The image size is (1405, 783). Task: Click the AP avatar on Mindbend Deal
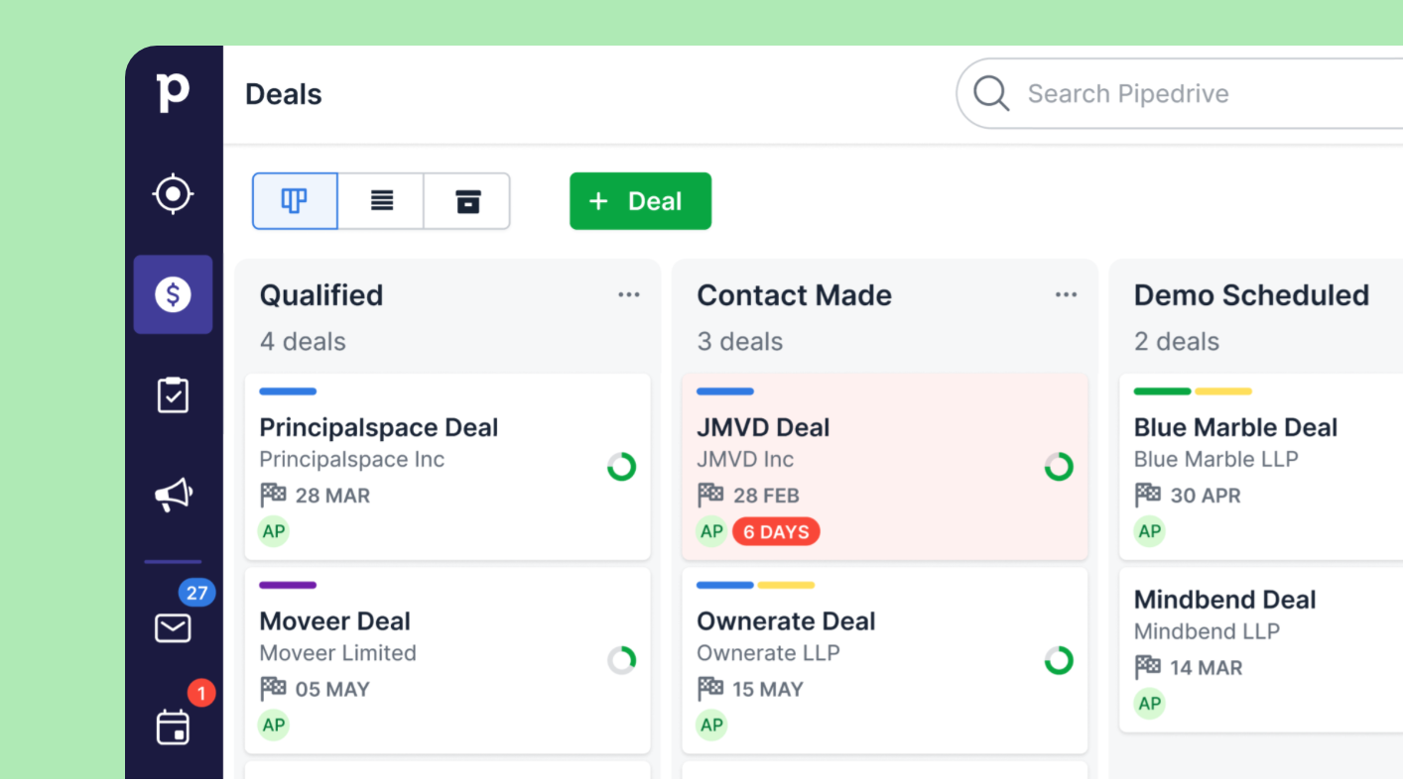coord(1150,704)
